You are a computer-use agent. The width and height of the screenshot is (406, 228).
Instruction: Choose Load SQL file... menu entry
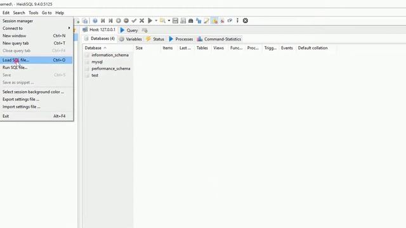point(36,60)
